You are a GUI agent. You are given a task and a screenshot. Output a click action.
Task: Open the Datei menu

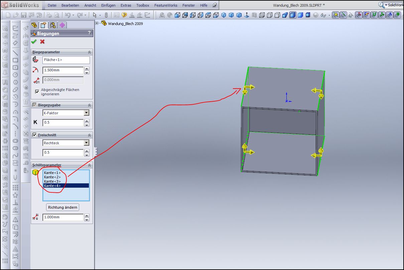click(x=52, y=5)
